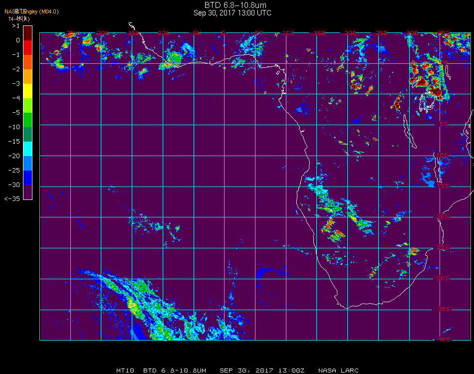Click the legend label '-5'
Screen dimensions: 474x374
tap(16, 112)
